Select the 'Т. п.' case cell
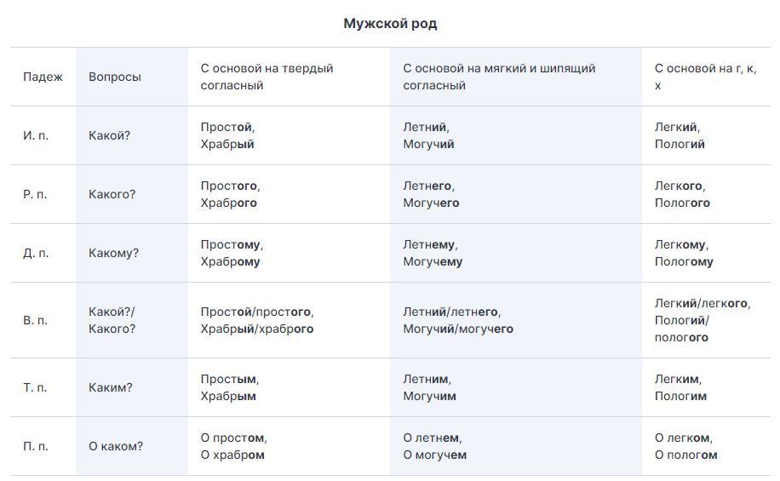Image resolution: width=780 pixels, height=481 pixels. pos(35,387)
